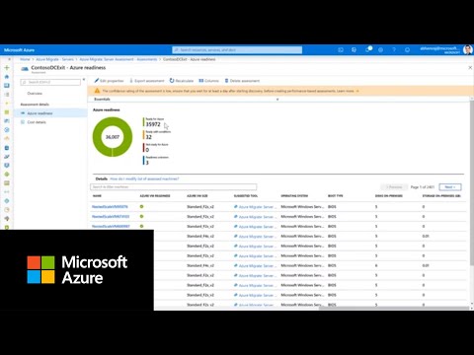Navigate to Home breadcrumb
474x355 pixels.
[x=25, y=59]
